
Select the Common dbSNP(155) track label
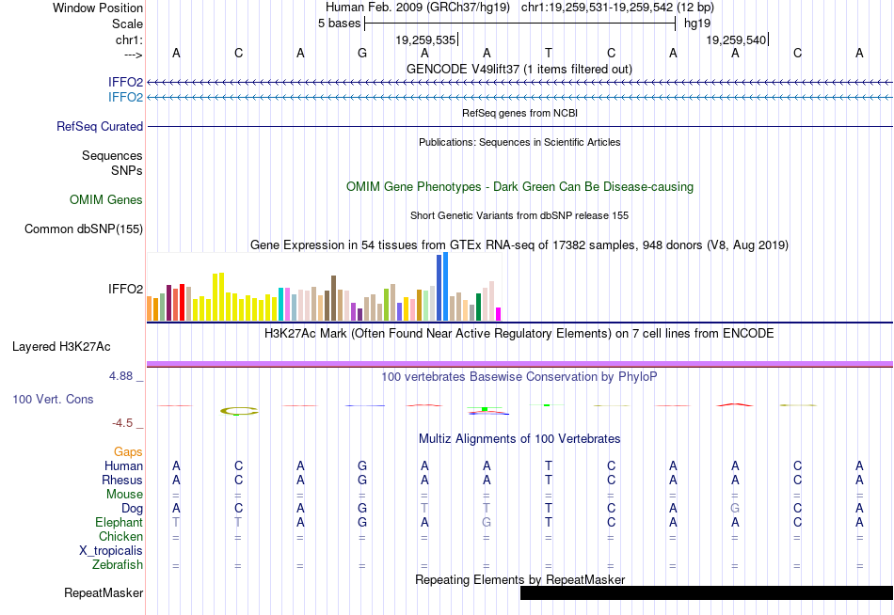click(x=84, y=229)
